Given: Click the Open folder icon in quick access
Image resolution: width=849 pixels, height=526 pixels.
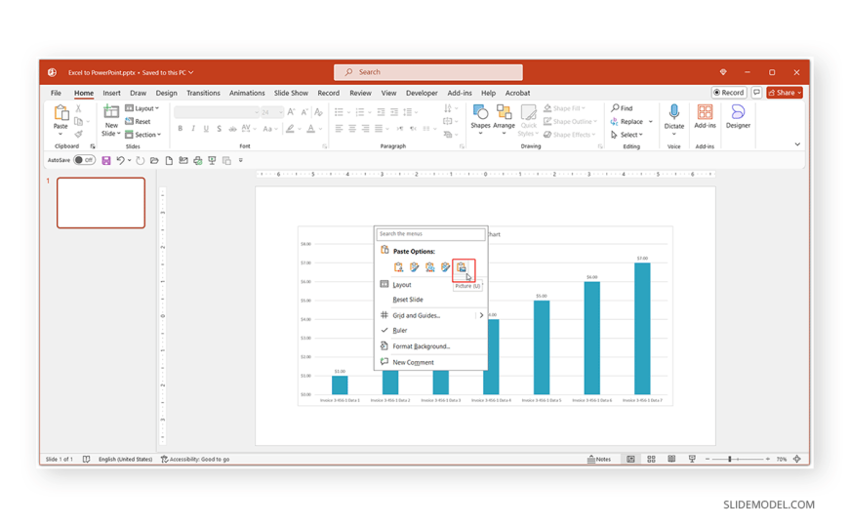Looking at the screenshot, I should [154, 160].
